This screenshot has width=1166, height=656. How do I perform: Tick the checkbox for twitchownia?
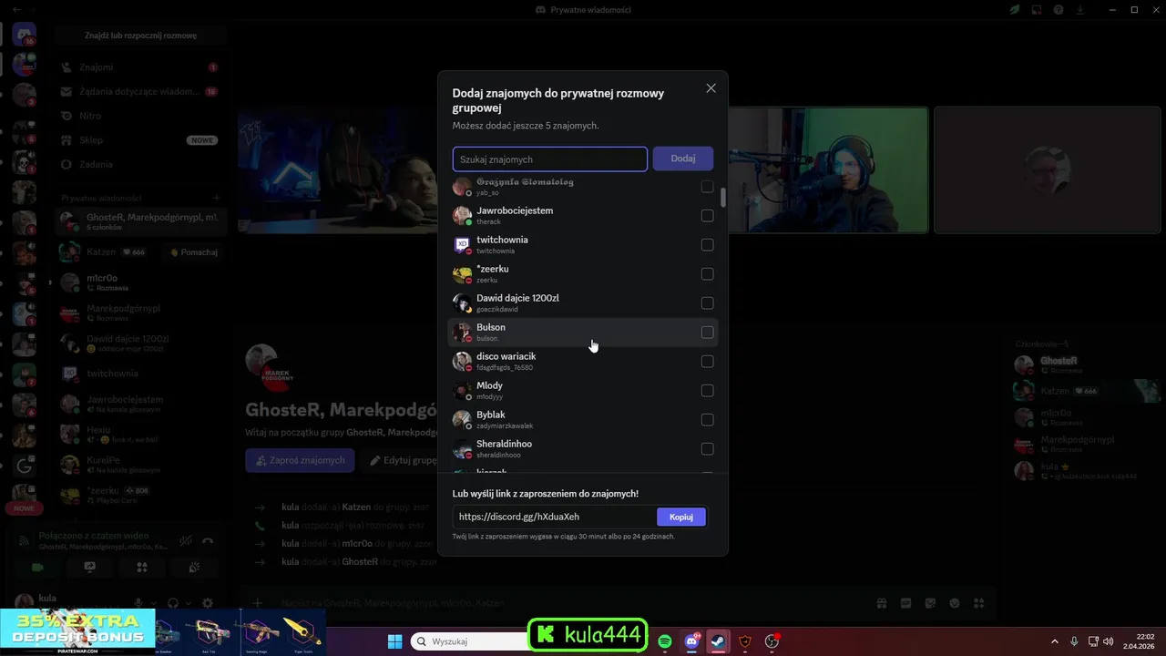click(x=707, y=245)
